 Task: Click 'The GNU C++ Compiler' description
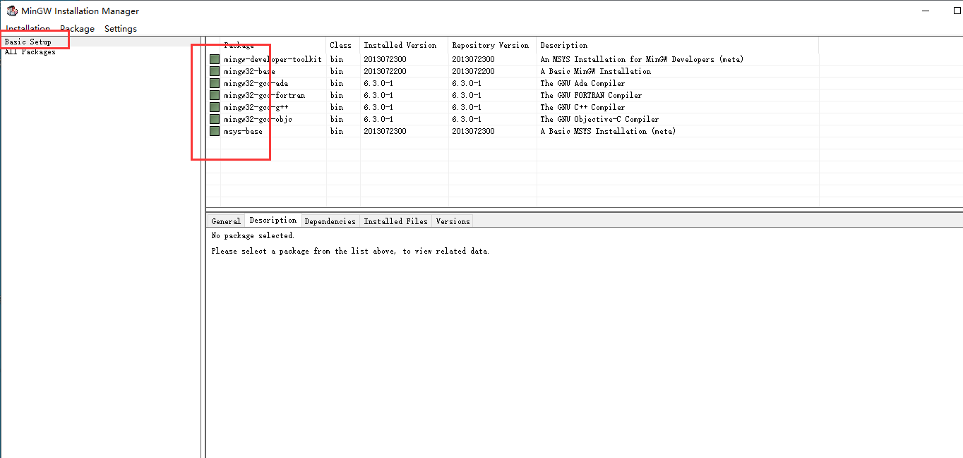582,108
